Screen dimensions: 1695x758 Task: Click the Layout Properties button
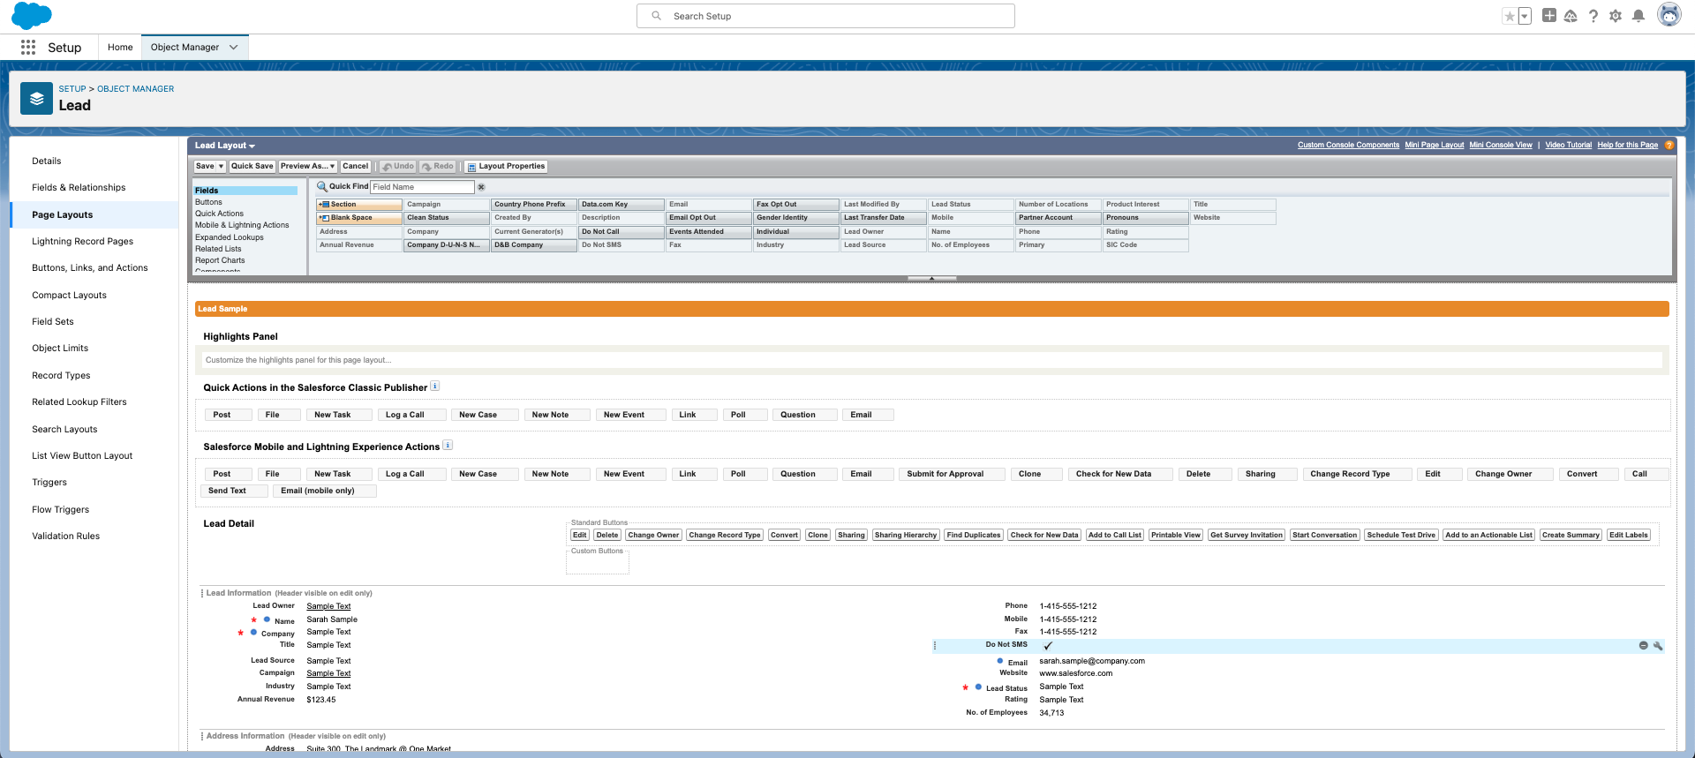tap(506, 167)
